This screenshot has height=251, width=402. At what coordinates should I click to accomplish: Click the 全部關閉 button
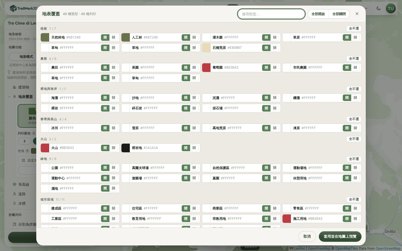[x=339, y=14]
